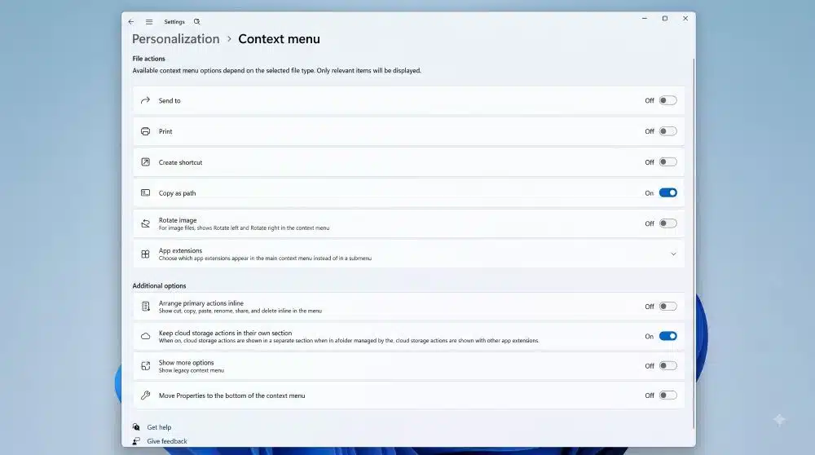Click the Rotate image icon
This screenshot has height=455, width=815.
(146, 223)
